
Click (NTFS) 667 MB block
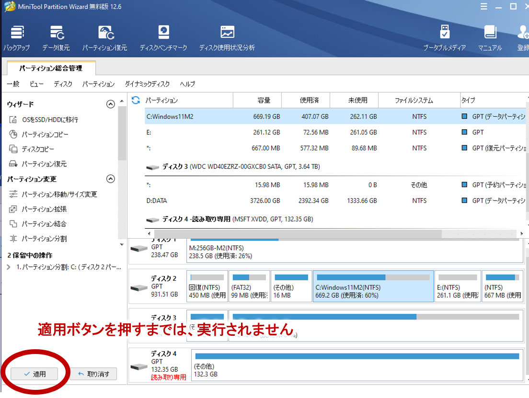coord(503,287)
